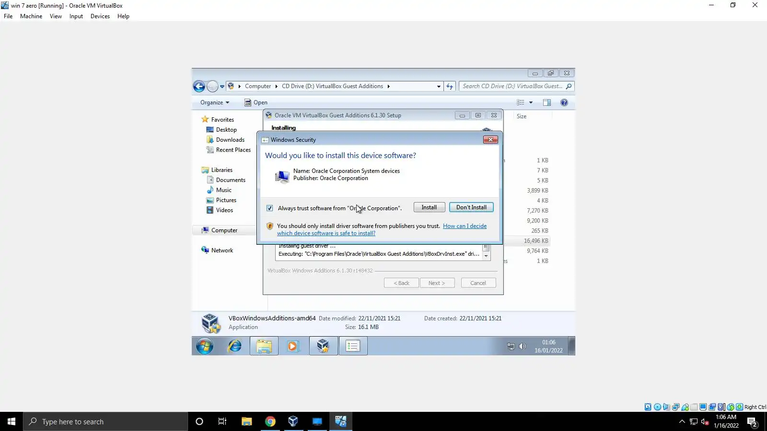Click the search magnifier icon

tap(569, 86)
